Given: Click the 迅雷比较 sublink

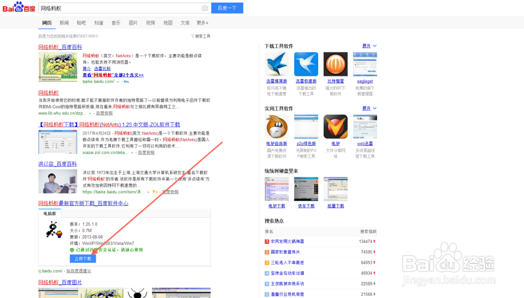Looking at the screenshot, I should tap(102, 69).
